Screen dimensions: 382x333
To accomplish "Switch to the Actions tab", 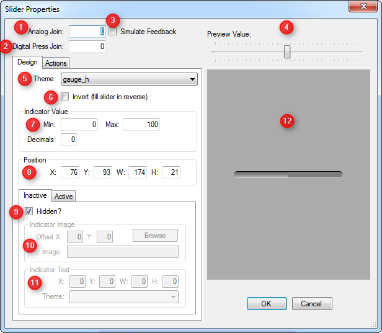I will tap(56, 63).
